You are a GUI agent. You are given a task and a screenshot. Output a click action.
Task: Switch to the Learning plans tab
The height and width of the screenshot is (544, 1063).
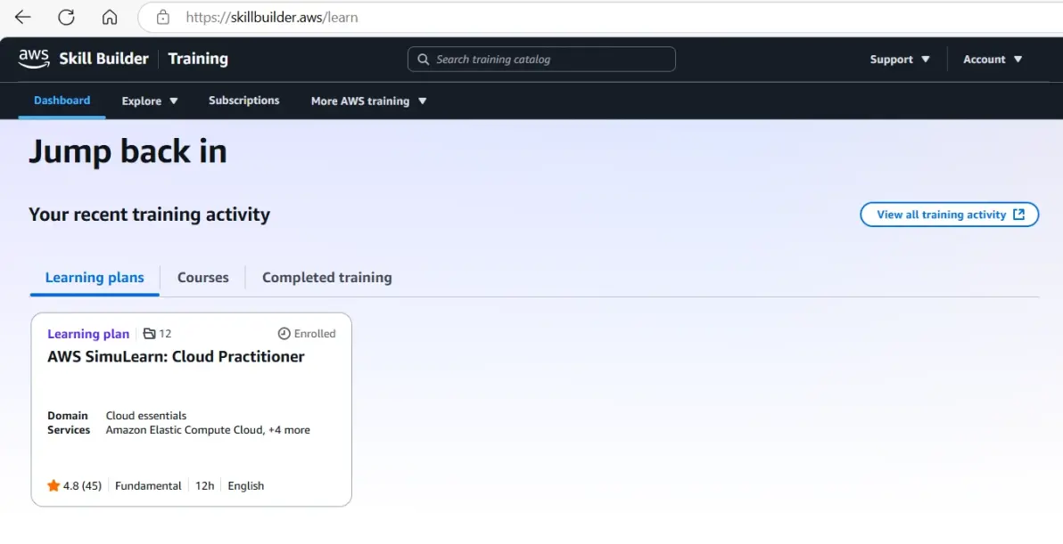[95, 278]
